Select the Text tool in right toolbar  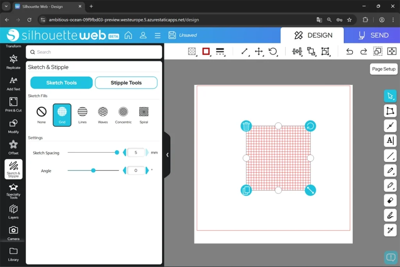pyautogui.click(x=390, y=140)
